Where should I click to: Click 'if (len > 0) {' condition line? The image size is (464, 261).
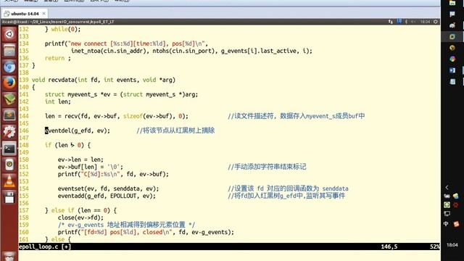click(x=67, y=145)
